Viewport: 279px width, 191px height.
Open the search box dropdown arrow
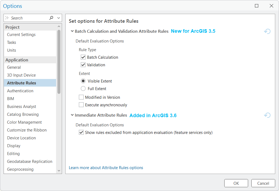[59, 18]
